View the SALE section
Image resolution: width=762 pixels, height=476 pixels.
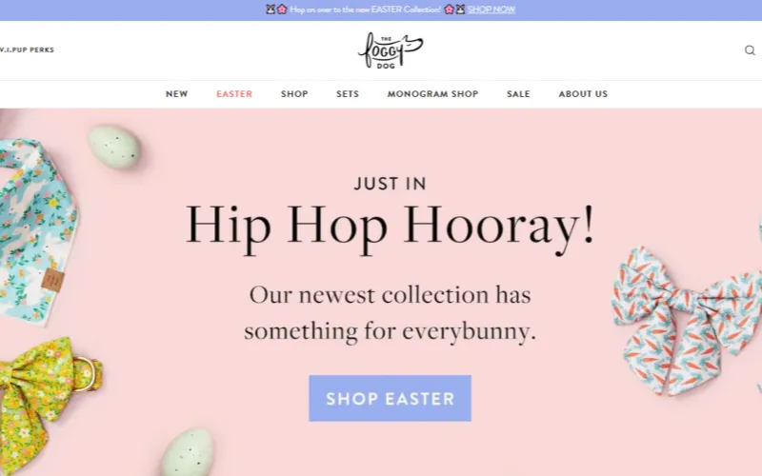518,93
